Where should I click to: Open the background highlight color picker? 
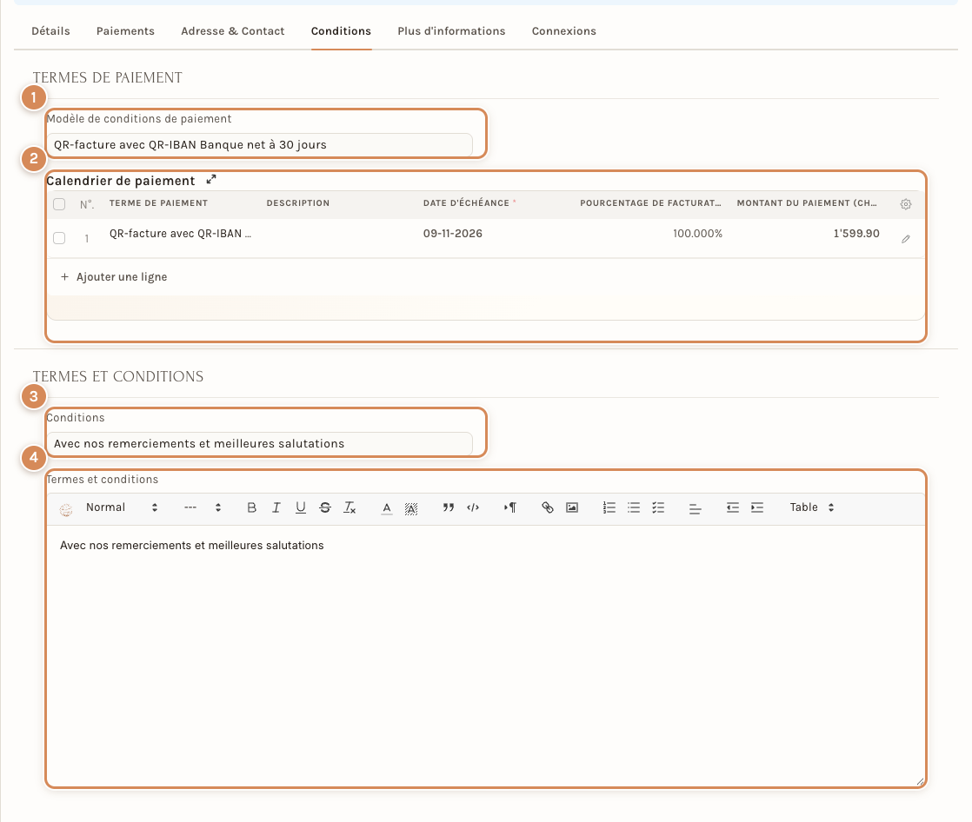[x=411, y=508]
